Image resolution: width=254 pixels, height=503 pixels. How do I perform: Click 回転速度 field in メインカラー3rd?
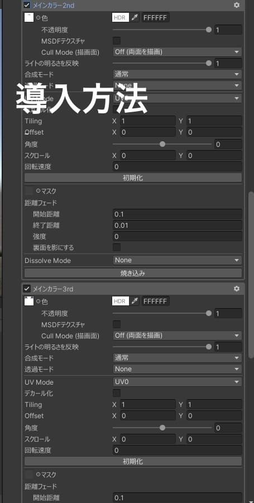(x=178, y=450)
